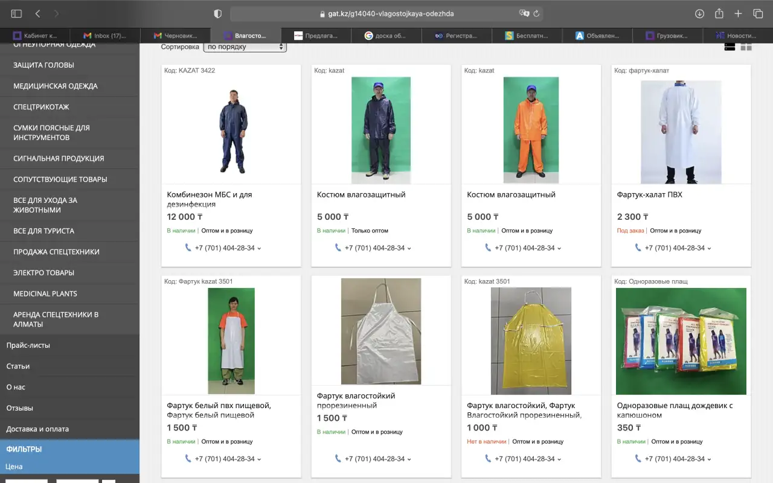Select the active list view icon
773x483 pixels.
tap(730, 46)
